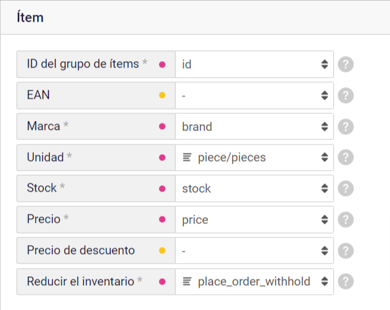Click the pink status dot beside Marca
The image size is (390, 310).
pos(162,127)
